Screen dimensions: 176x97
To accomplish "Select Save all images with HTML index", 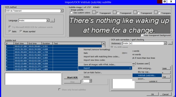I will (99, 65).
